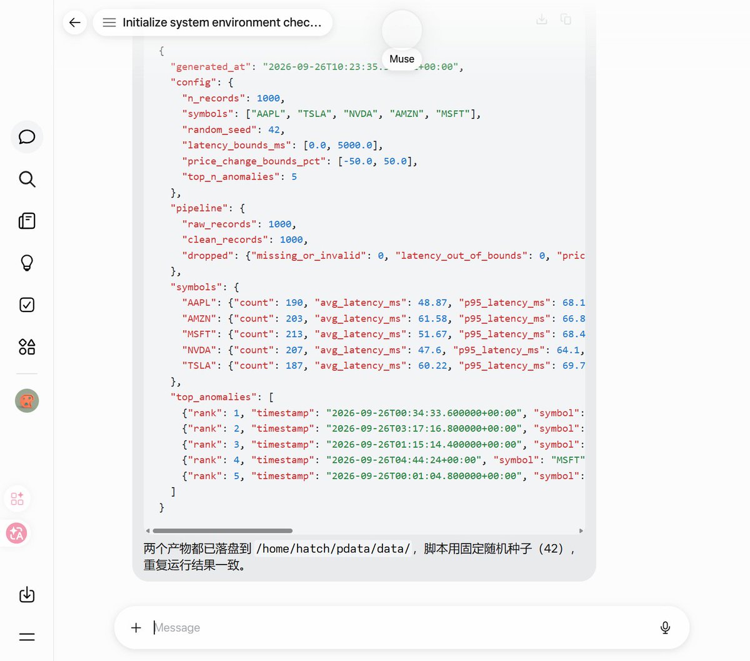Click the rank 4 anomaly row
The image size is (750, 661).
click(x=383, y=460)
